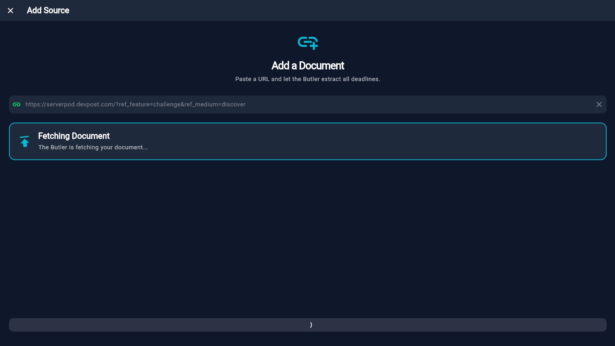Focus the serverpod.devpost.com URL input field
The width and height of the screenshot is (615, 346).
(307, 104)
